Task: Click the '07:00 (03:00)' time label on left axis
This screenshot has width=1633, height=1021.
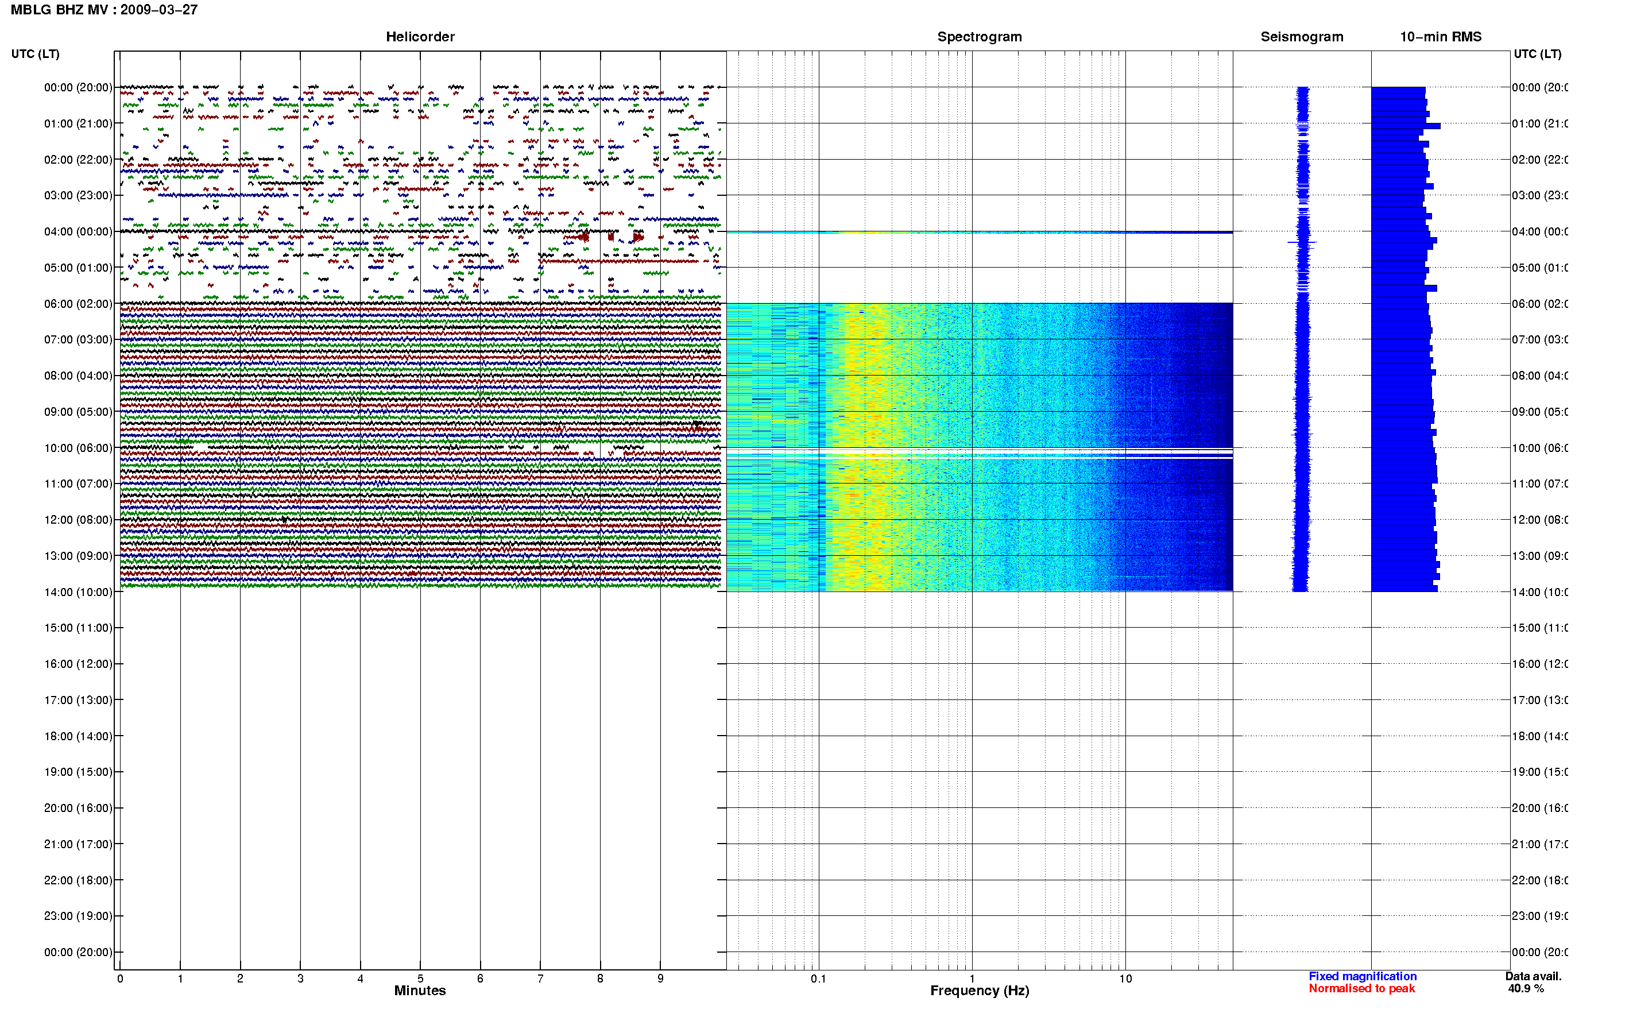Action: tap(78, 339)
